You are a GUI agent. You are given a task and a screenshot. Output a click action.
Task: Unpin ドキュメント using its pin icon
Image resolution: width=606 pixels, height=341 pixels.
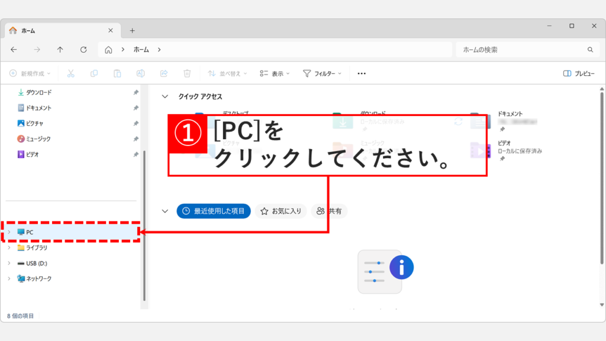pyautogui.click(x=136, y=108)
